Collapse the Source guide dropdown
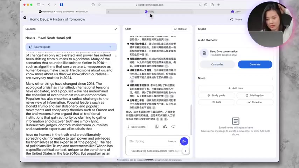Image resolution: width=299 pixels, height=168 pixels. tap(110, 47)
